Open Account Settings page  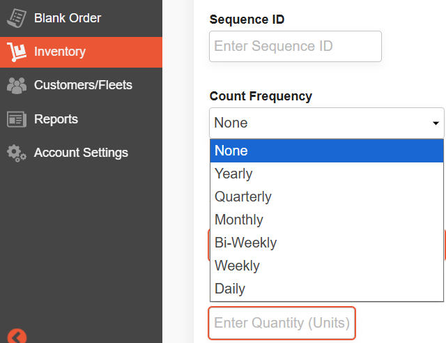pos(81,153)
